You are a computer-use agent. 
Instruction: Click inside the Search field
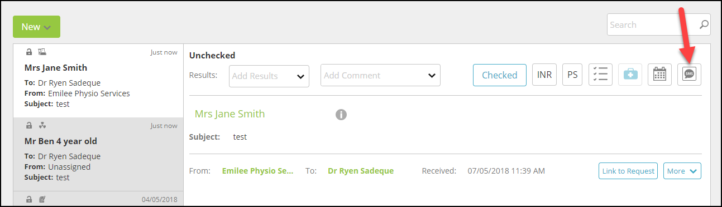tap(652, 24)
